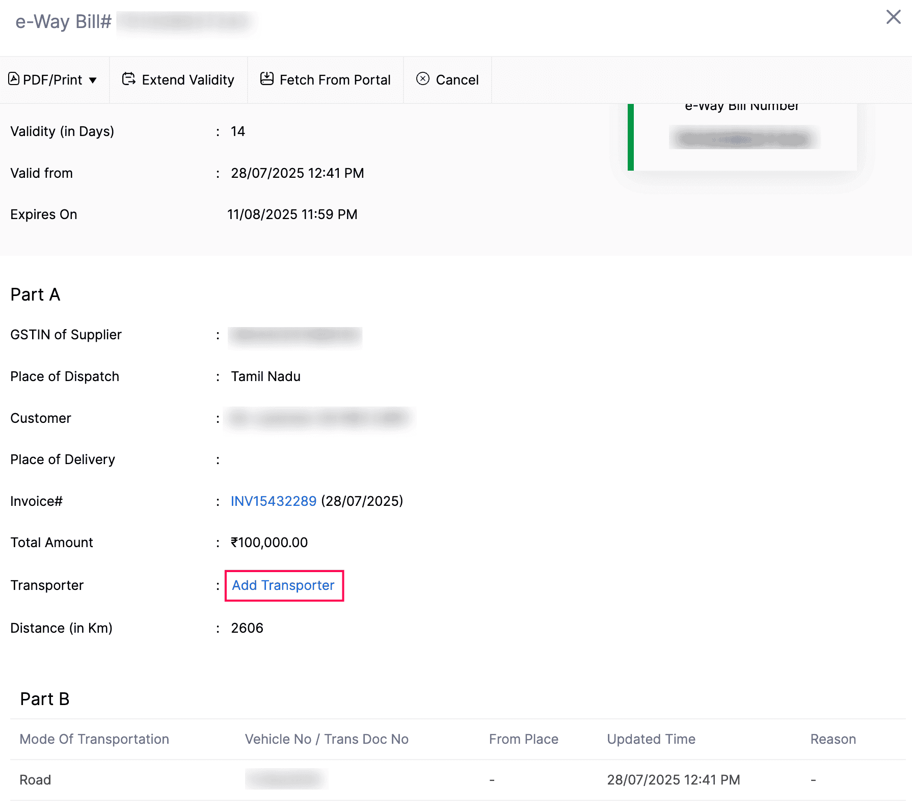Image resolution: width=912 pixels, height=810 pixels.
Task: Click the Add Transporter link
Action: coord(283,585)
